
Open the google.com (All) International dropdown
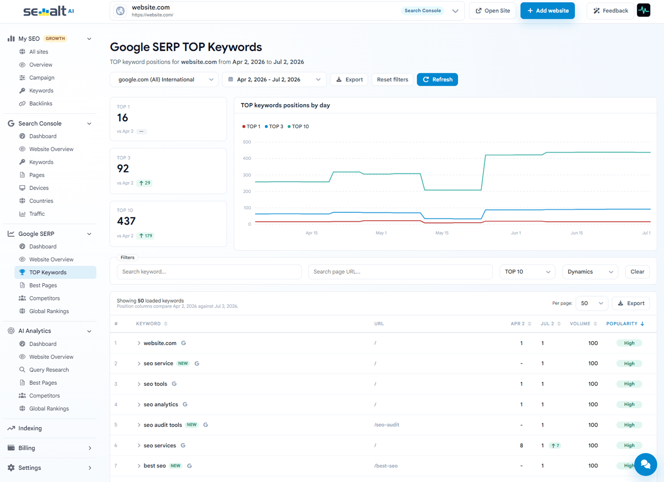(x=164, y=79)
